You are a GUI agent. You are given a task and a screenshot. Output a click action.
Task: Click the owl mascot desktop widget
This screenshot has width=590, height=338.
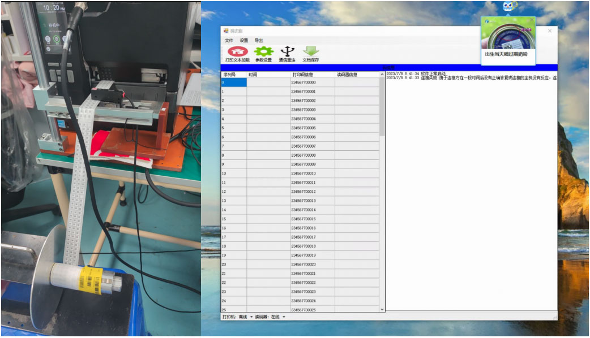(x=508, y=7)
